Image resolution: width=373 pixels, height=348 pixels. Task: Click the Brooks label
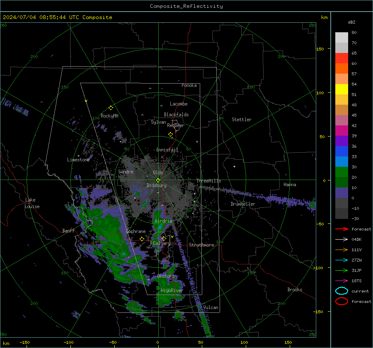tap(295, 290)
